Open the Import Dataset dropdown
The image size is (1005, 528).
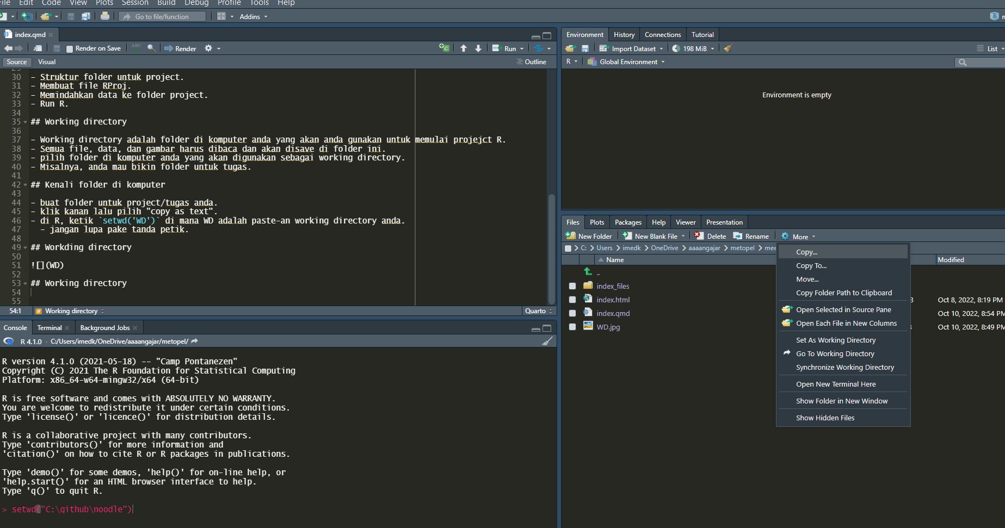(x=634, y=48)
